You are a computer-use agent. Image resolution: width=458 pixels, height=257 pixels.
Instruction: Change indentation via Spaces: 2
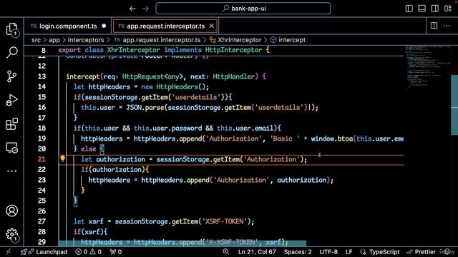(x=298, y=252)
